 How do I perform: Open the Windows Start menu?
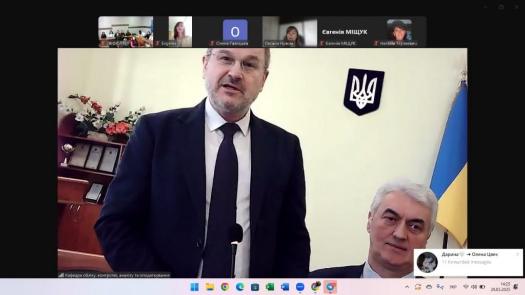pos(195,287)
